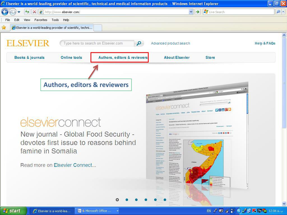Open the Store navigation item
Image resolution: width=287 pixels, height=215 pixels.
[x=210, y=57]
